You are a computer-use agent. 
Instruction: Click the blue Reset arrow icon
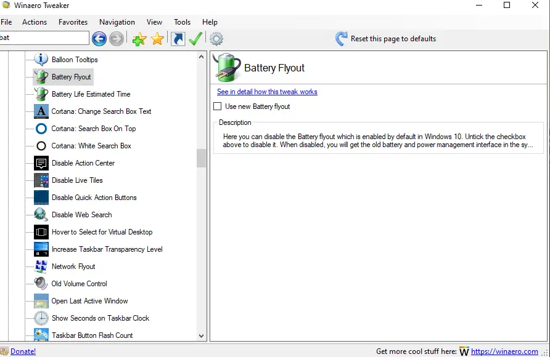pos(341,39)
